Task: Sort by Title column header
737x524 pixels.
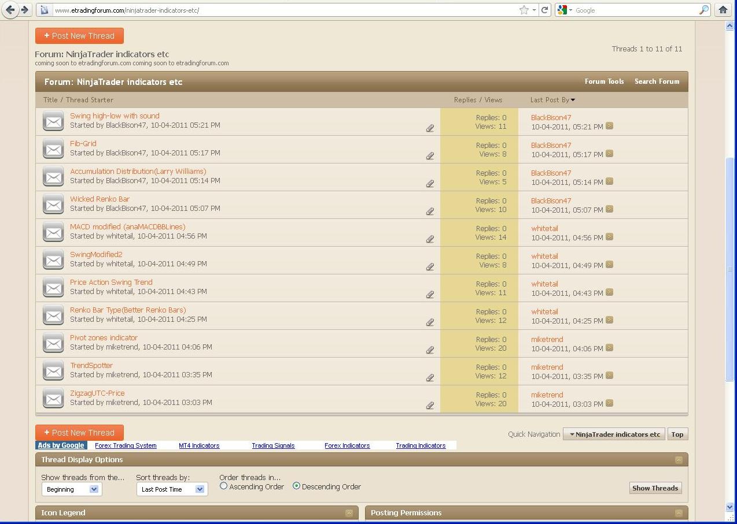Action: click(50, 100)
